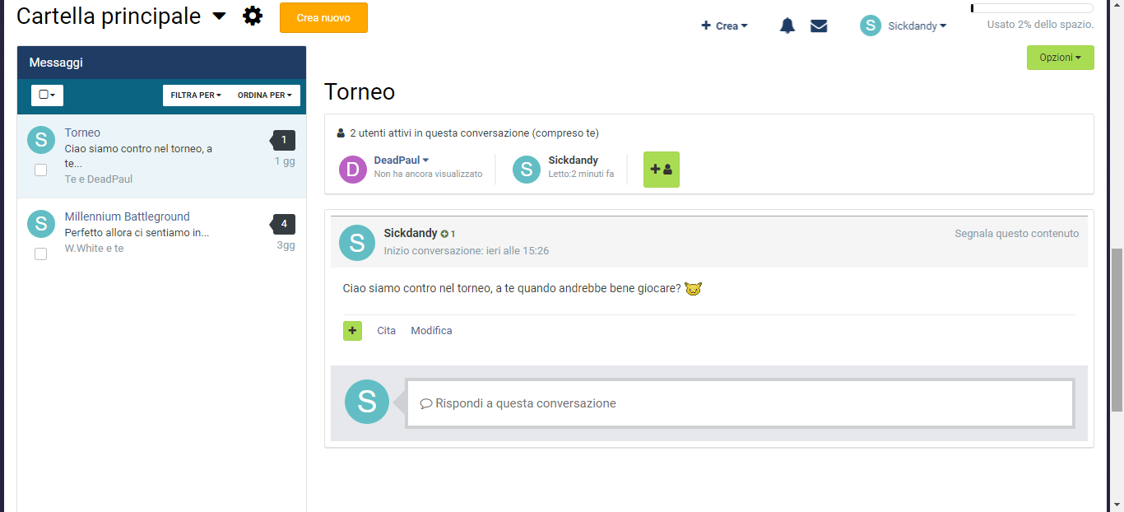Click the green plus multi-quote icon
The image size is (1124, 512).
352,331
